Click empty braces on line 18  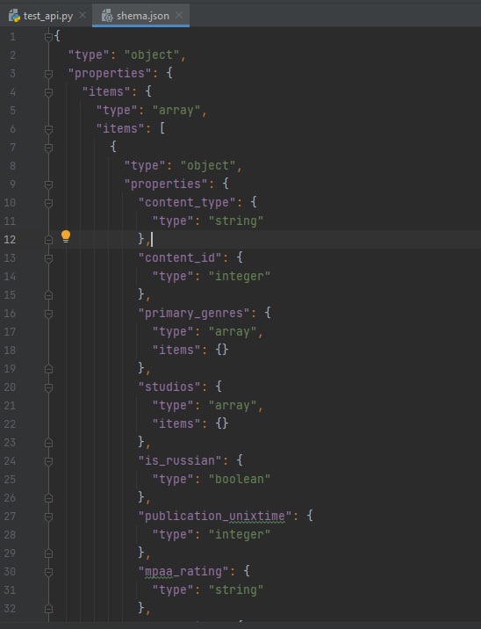pos(222,350)
